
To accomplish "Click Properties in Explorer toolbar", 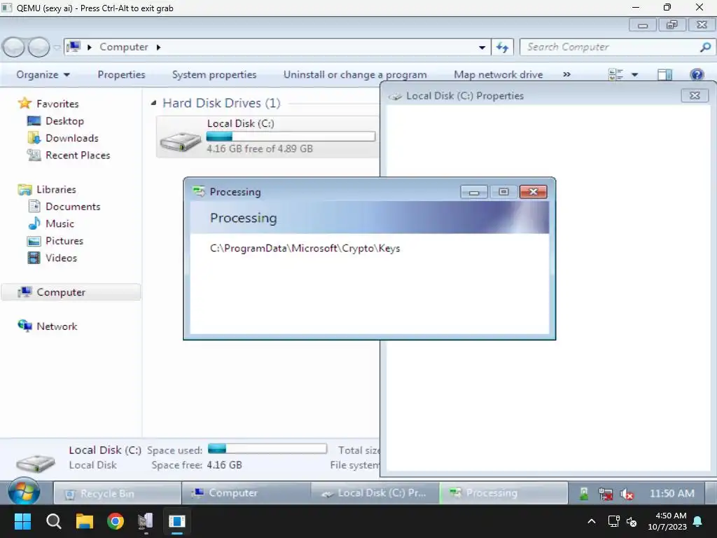I will [x=121, y=74].
